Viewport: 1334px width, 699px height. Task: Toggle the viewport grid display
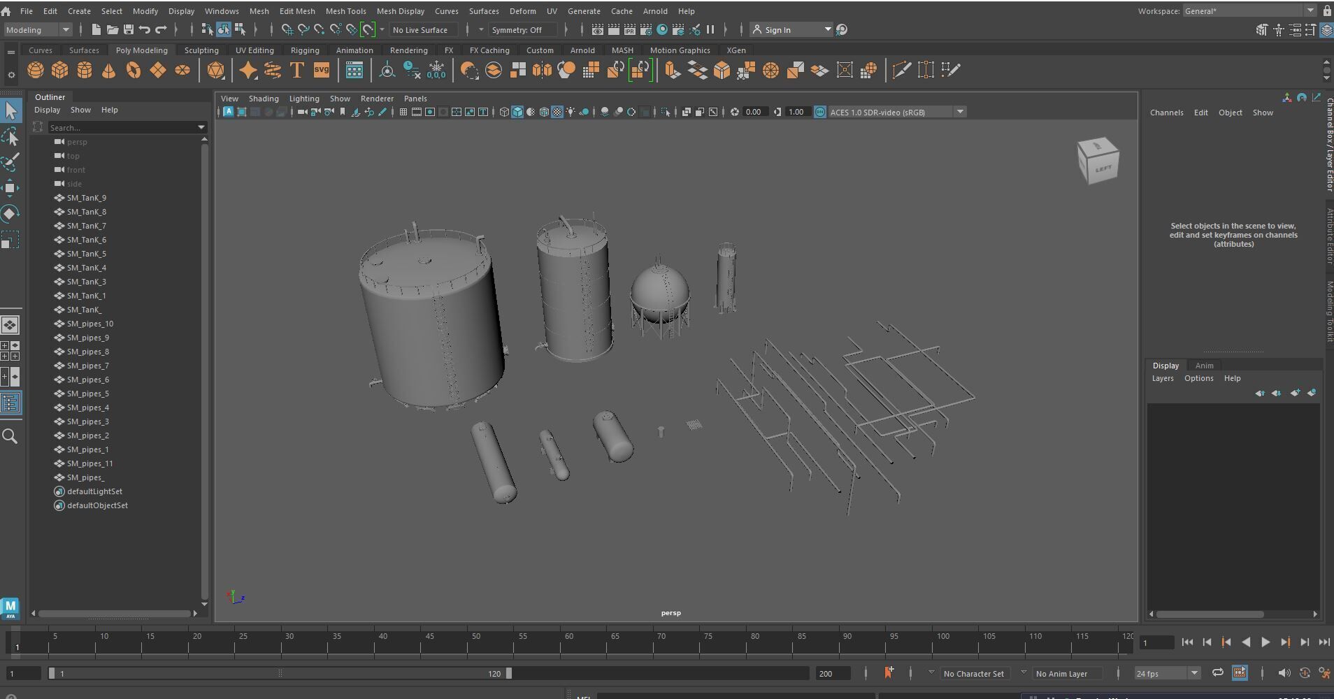(x=403, y=112)
